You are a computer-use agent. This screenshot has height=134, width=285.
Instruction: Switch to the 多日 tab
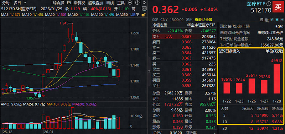pyautogui.click(x=17, y=3)
